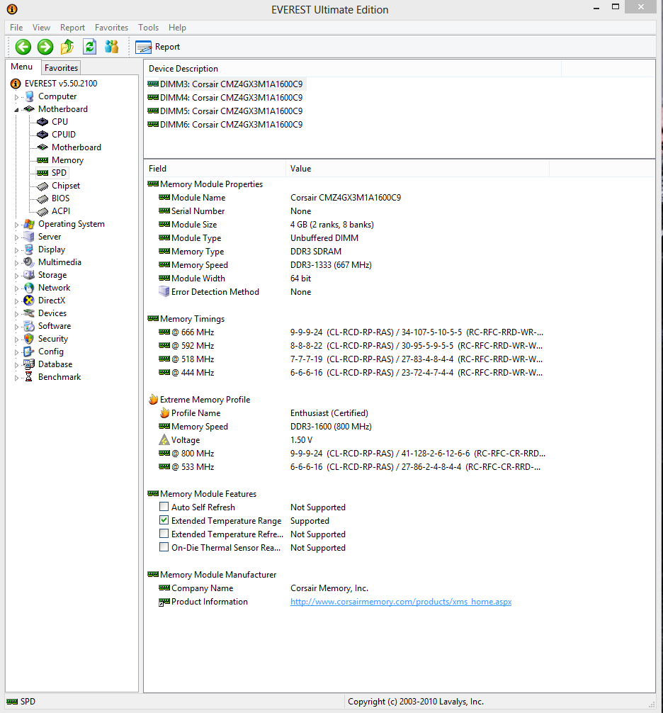663x713 pixels.
Task: Click the Storage drive icon
Action: click(29, 275)
